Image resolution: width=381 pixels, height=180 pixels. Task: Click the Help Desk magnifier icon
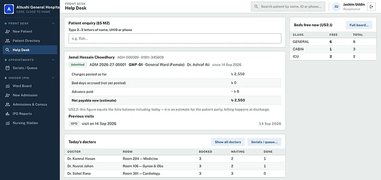click(x=8, y=50)
